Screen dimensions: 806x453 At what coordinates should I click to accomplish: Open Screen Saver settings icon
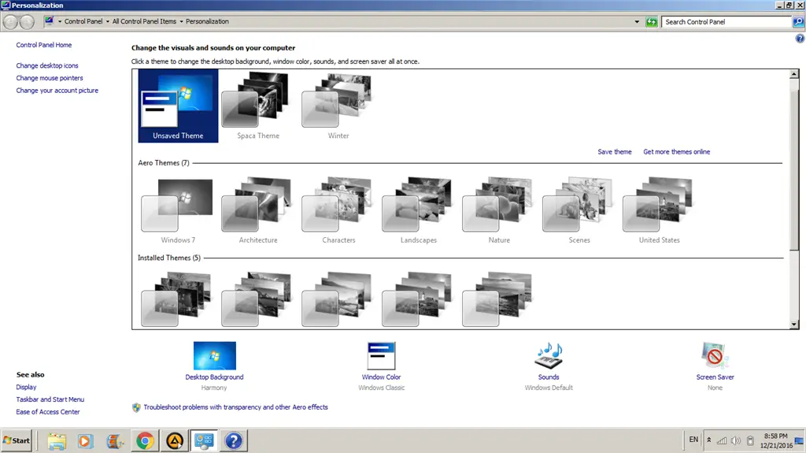click(715, 356)
